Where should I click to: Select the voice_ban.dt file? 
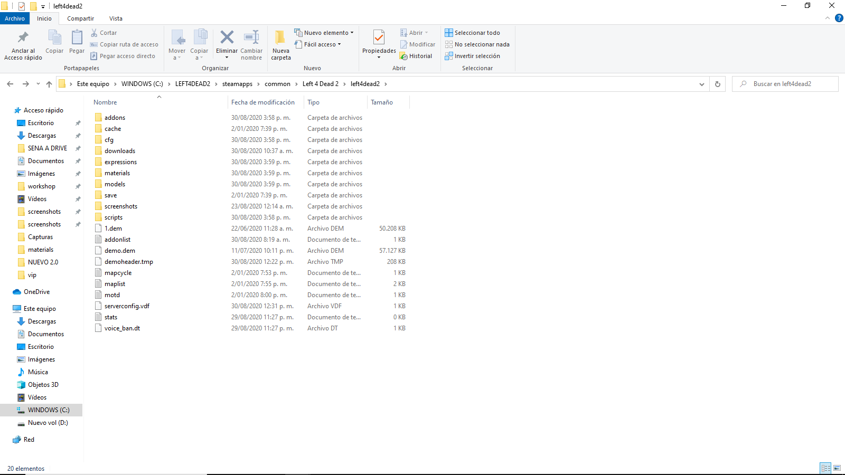(x=122, y=328)
